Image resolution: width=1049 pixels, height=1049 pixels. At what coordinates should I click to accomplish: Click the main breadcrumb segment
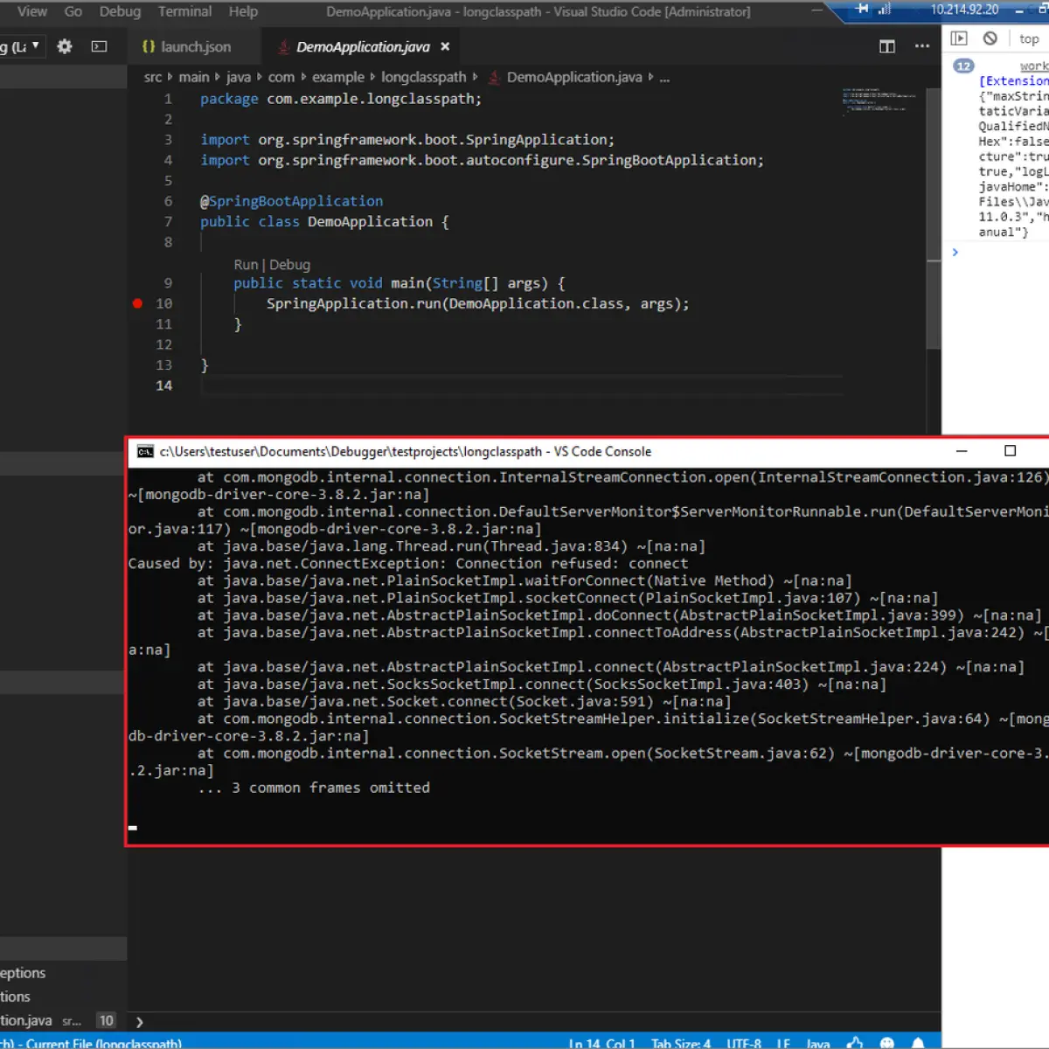[194, 77]
